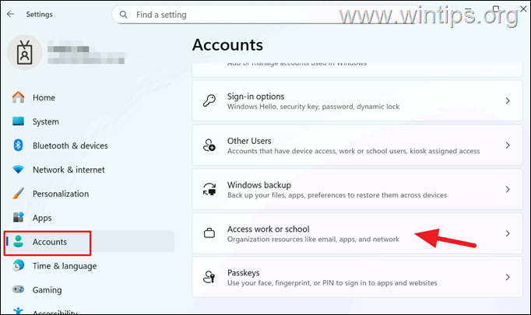Open the user profile avatar
The image size is (531, 315).
pos(24,52)
